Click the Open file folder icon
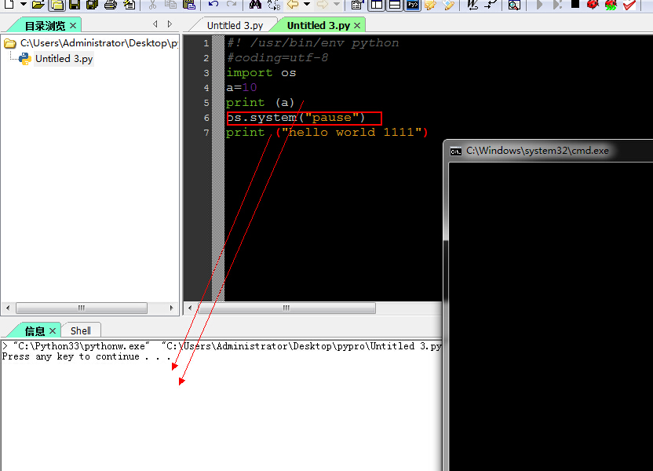Image resolution: width=653 pixels, height=471 pixels. pyautogui.click(x=38, y=5)
